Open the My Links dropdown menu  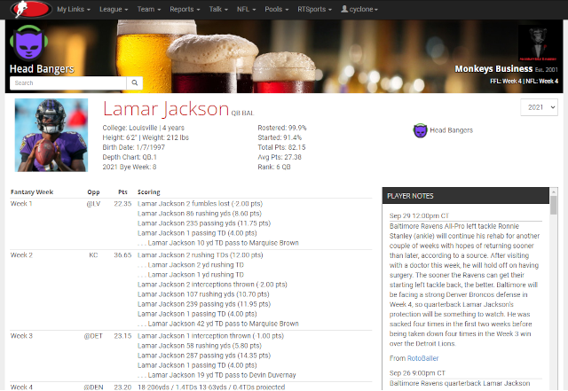[x=74, y=10]
